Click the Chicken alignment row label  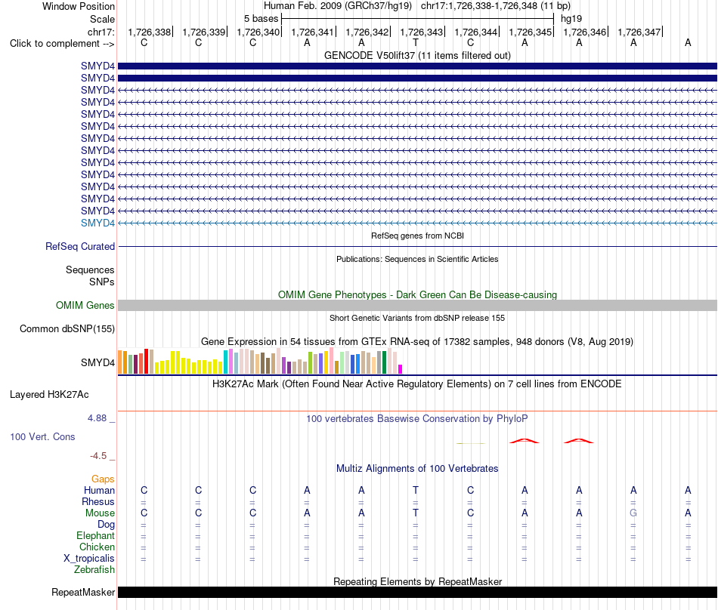(x=97, y=547)
